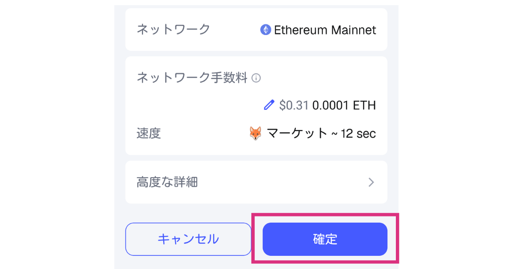Click the info icon beside ネットワーク手数料

pos(256,78)
